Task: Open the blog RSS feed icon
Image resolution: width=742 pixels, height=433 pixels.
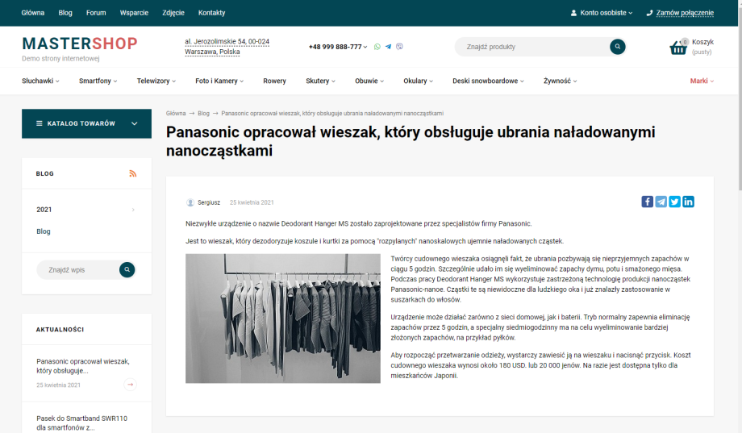Action: point(133,173)
